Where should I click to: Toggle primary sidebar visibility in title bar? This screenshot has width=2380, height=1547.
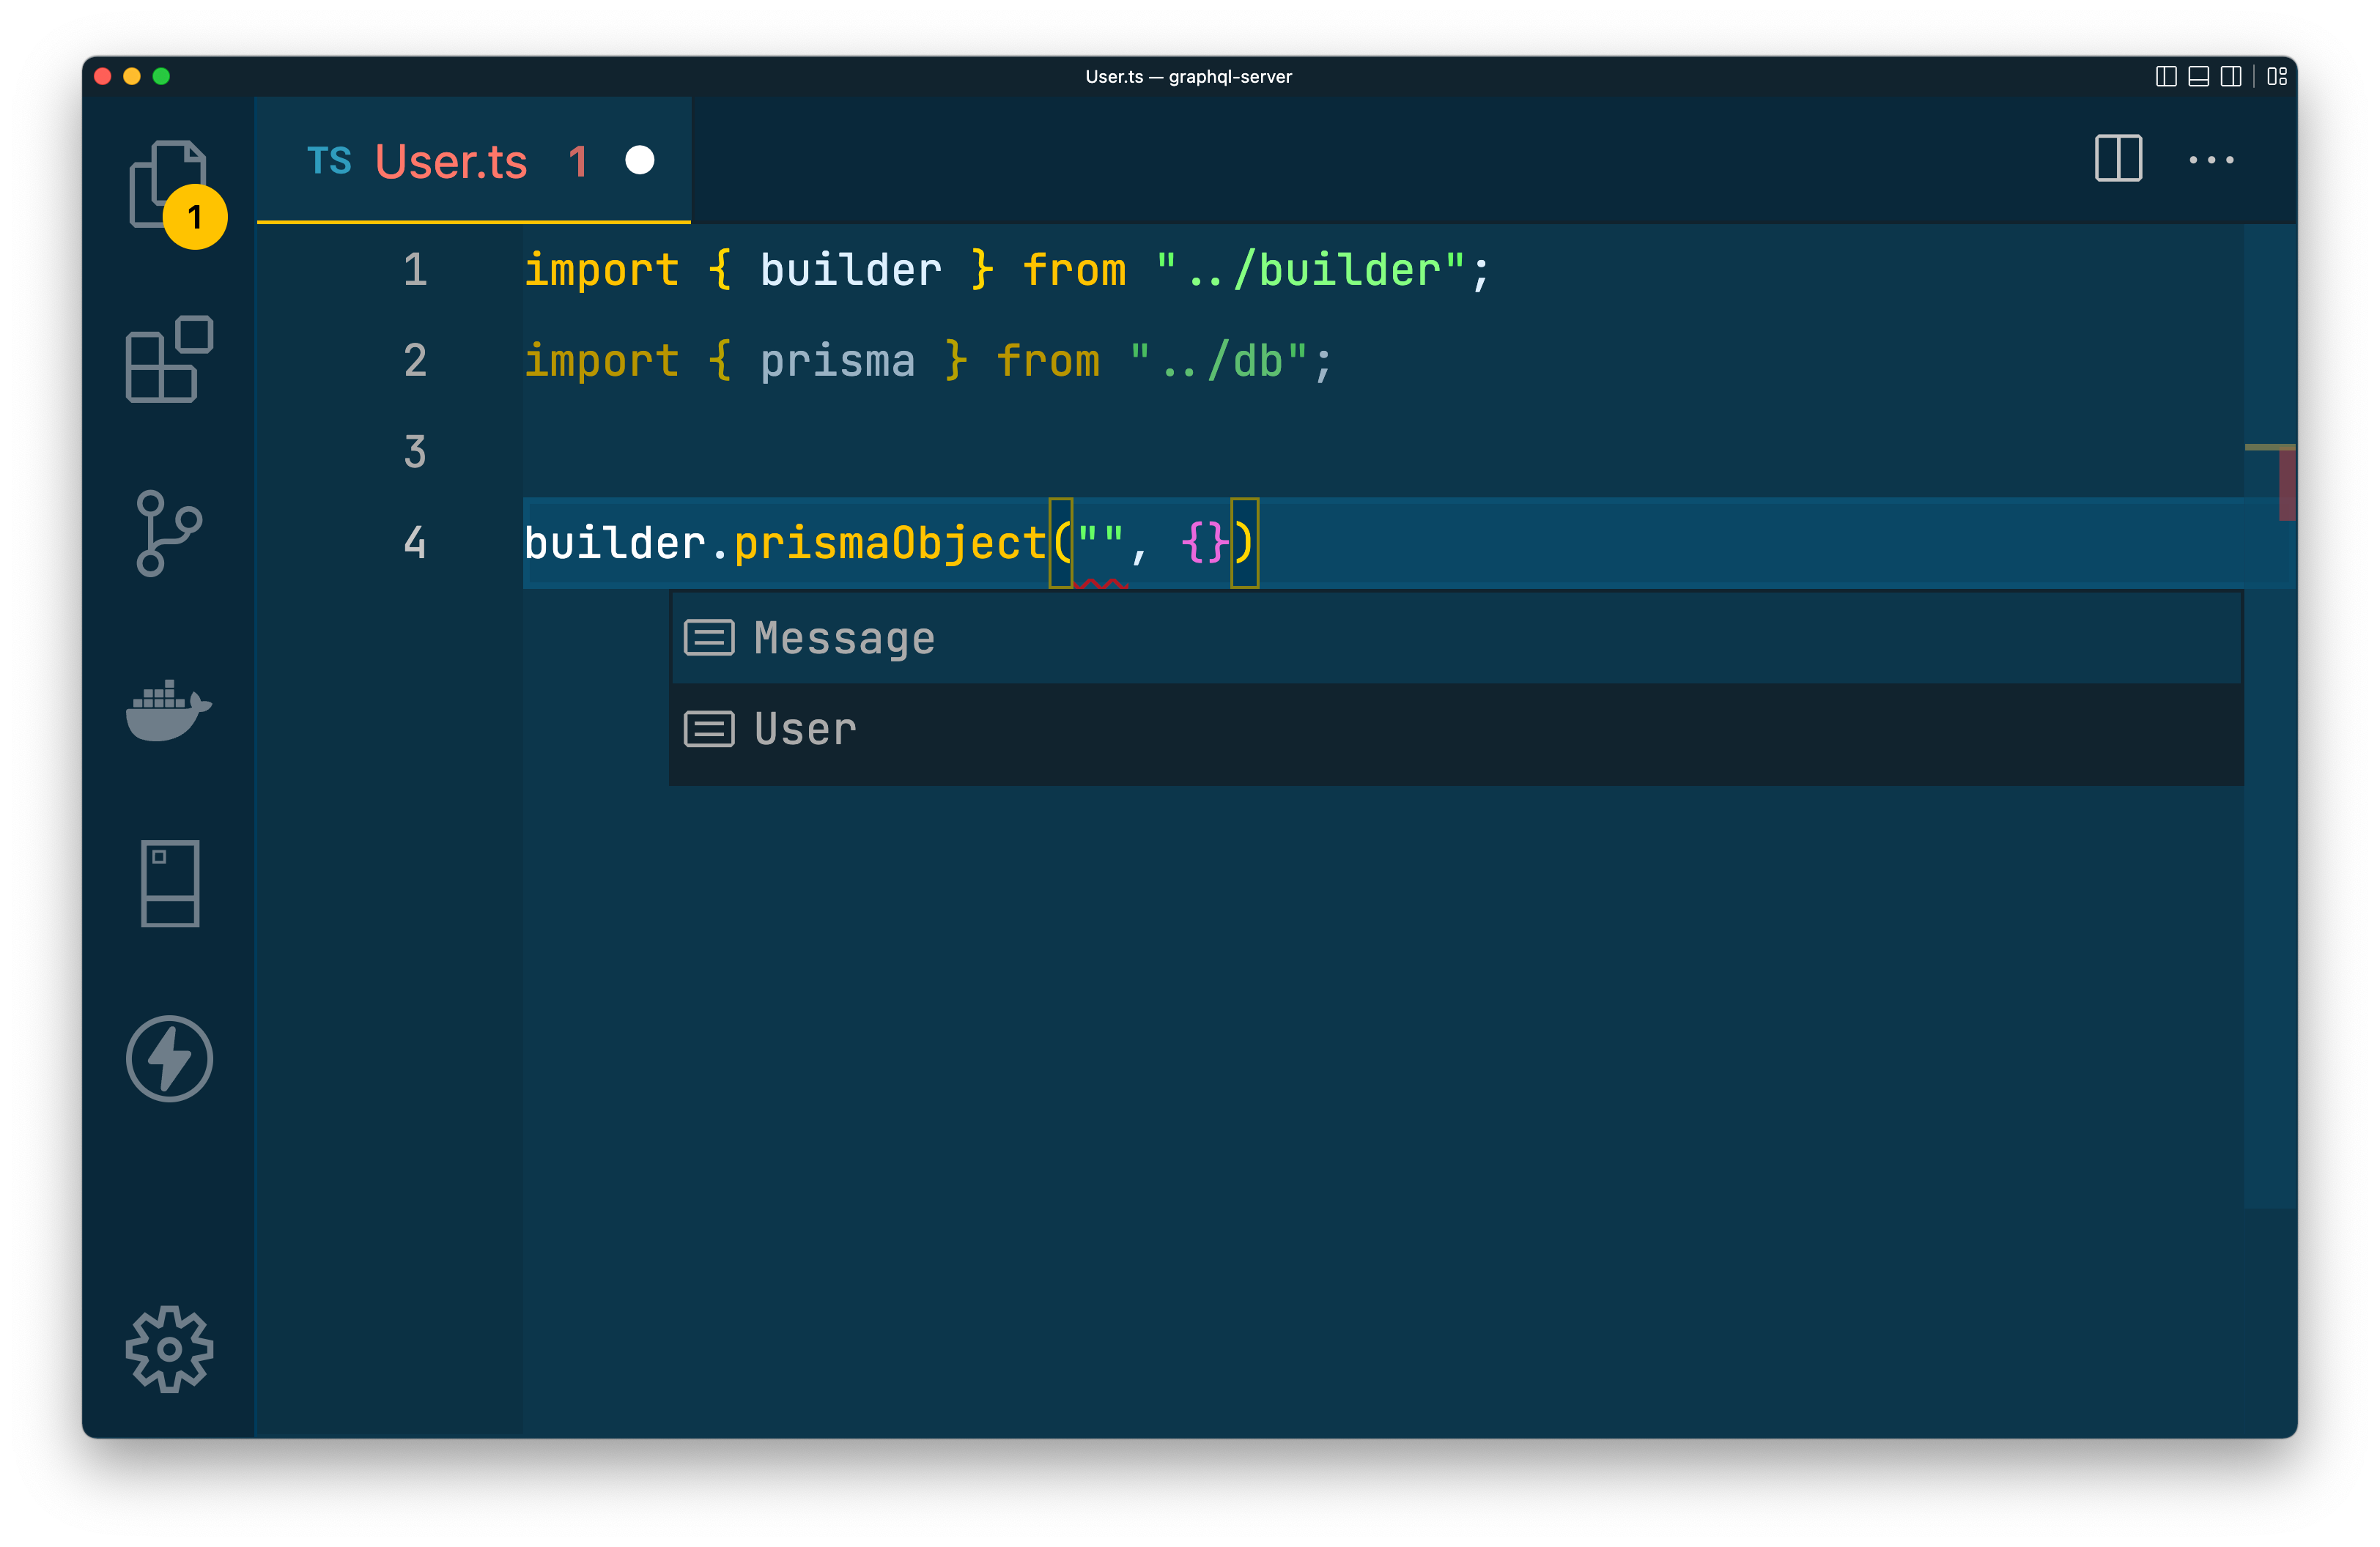pos(2166,77)
